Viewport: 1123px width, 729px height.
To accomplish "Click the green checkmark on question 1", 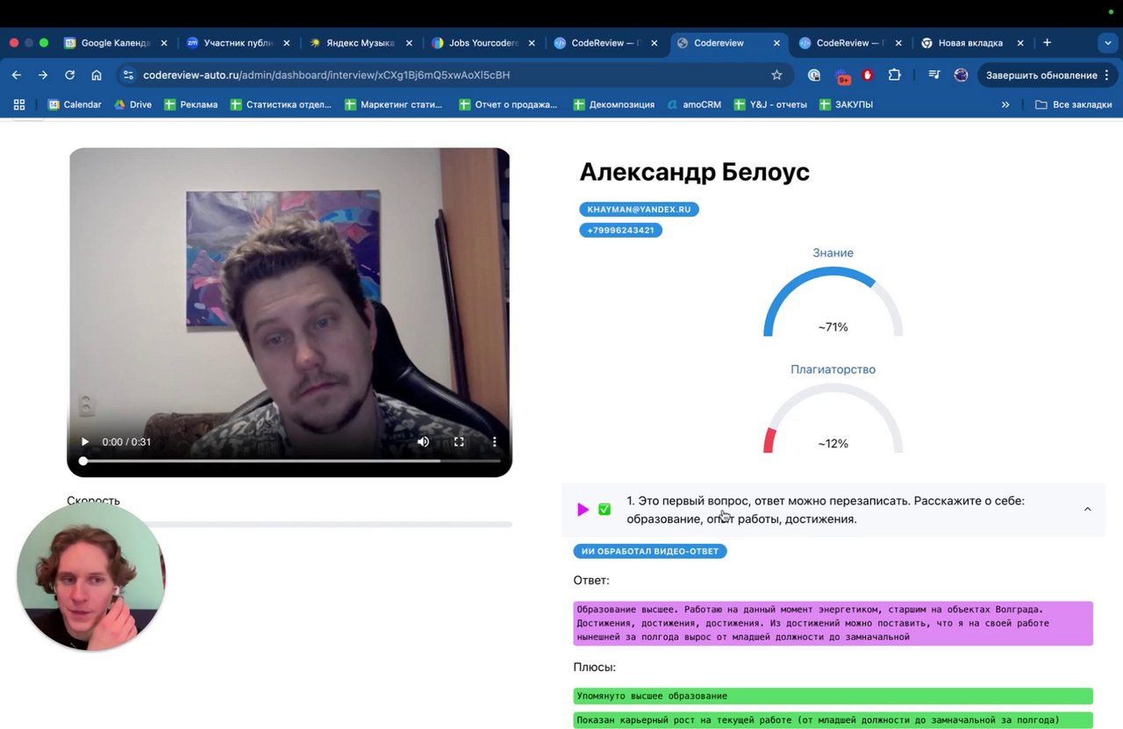I will [604, 510].
